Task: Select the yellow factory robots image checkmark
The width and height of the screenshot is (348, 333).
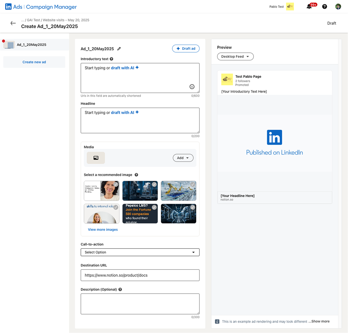Action: [x=193, y=185]
